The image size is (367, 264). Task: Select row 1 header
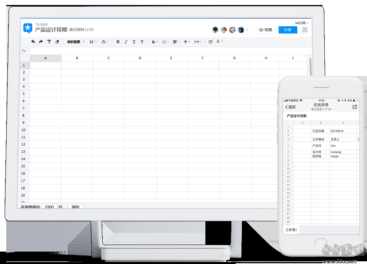coord(24,65)
